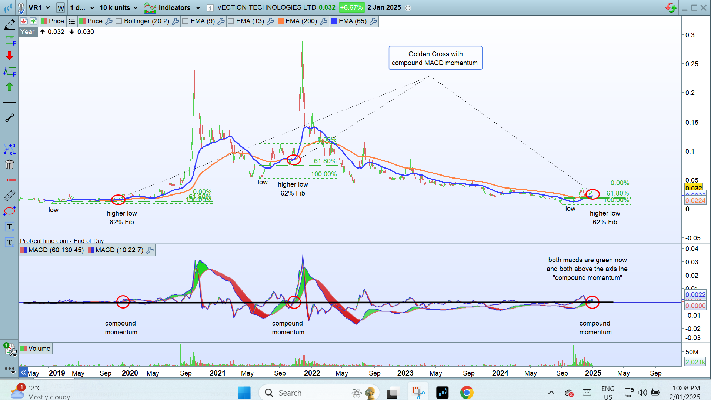Toggle the EMA (9) checkbox
Screen dimensions: 711x400
[x=186, y=21]
